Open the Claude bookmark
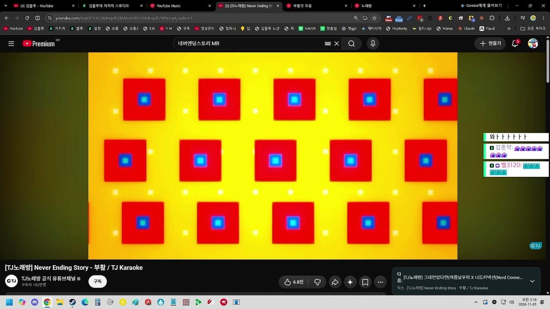Screen dimensions: 550x309 [466, 28]
